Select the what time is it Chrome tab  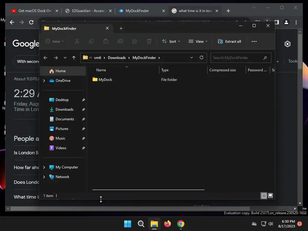click(x=195, y=11)
